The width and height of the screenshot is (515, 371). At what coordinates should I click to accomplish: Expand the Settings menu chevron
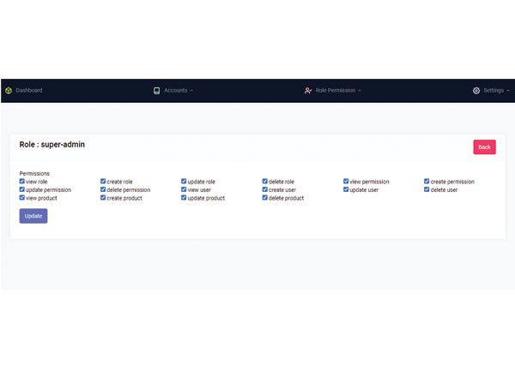pyautogui.click(x=508, y=90)
